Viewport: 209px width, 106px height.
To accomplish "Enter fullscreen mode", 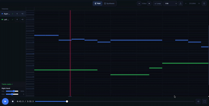I will pyautogui.click(x=205, y=101).
